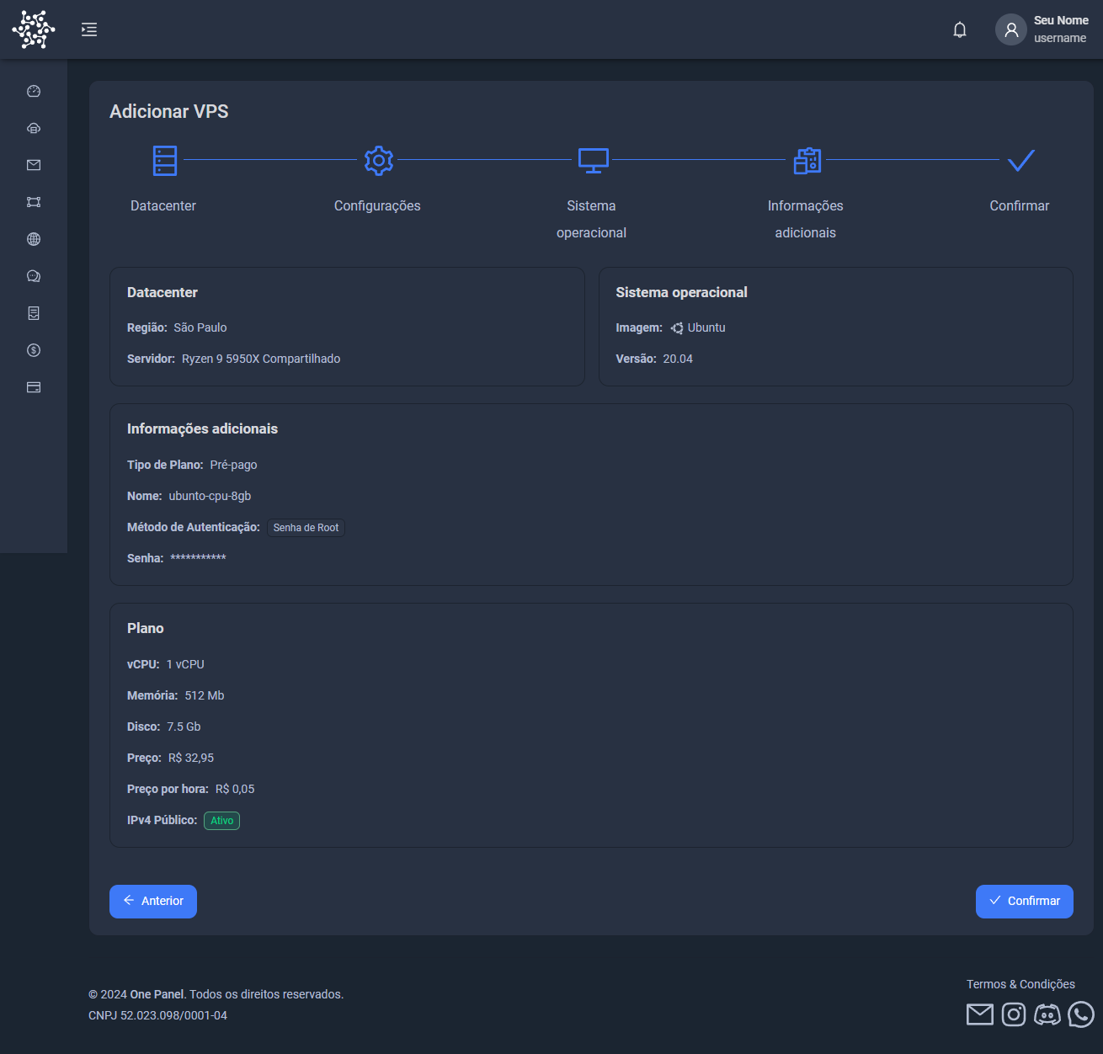Image resolution: width=1103 pixels, height=1054 pixels.
Task: Select the 1 vCPU value
Action: point(185,664)
